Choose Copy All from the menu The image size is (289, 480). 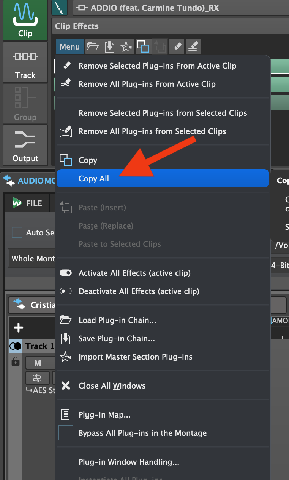click(94, 179)
